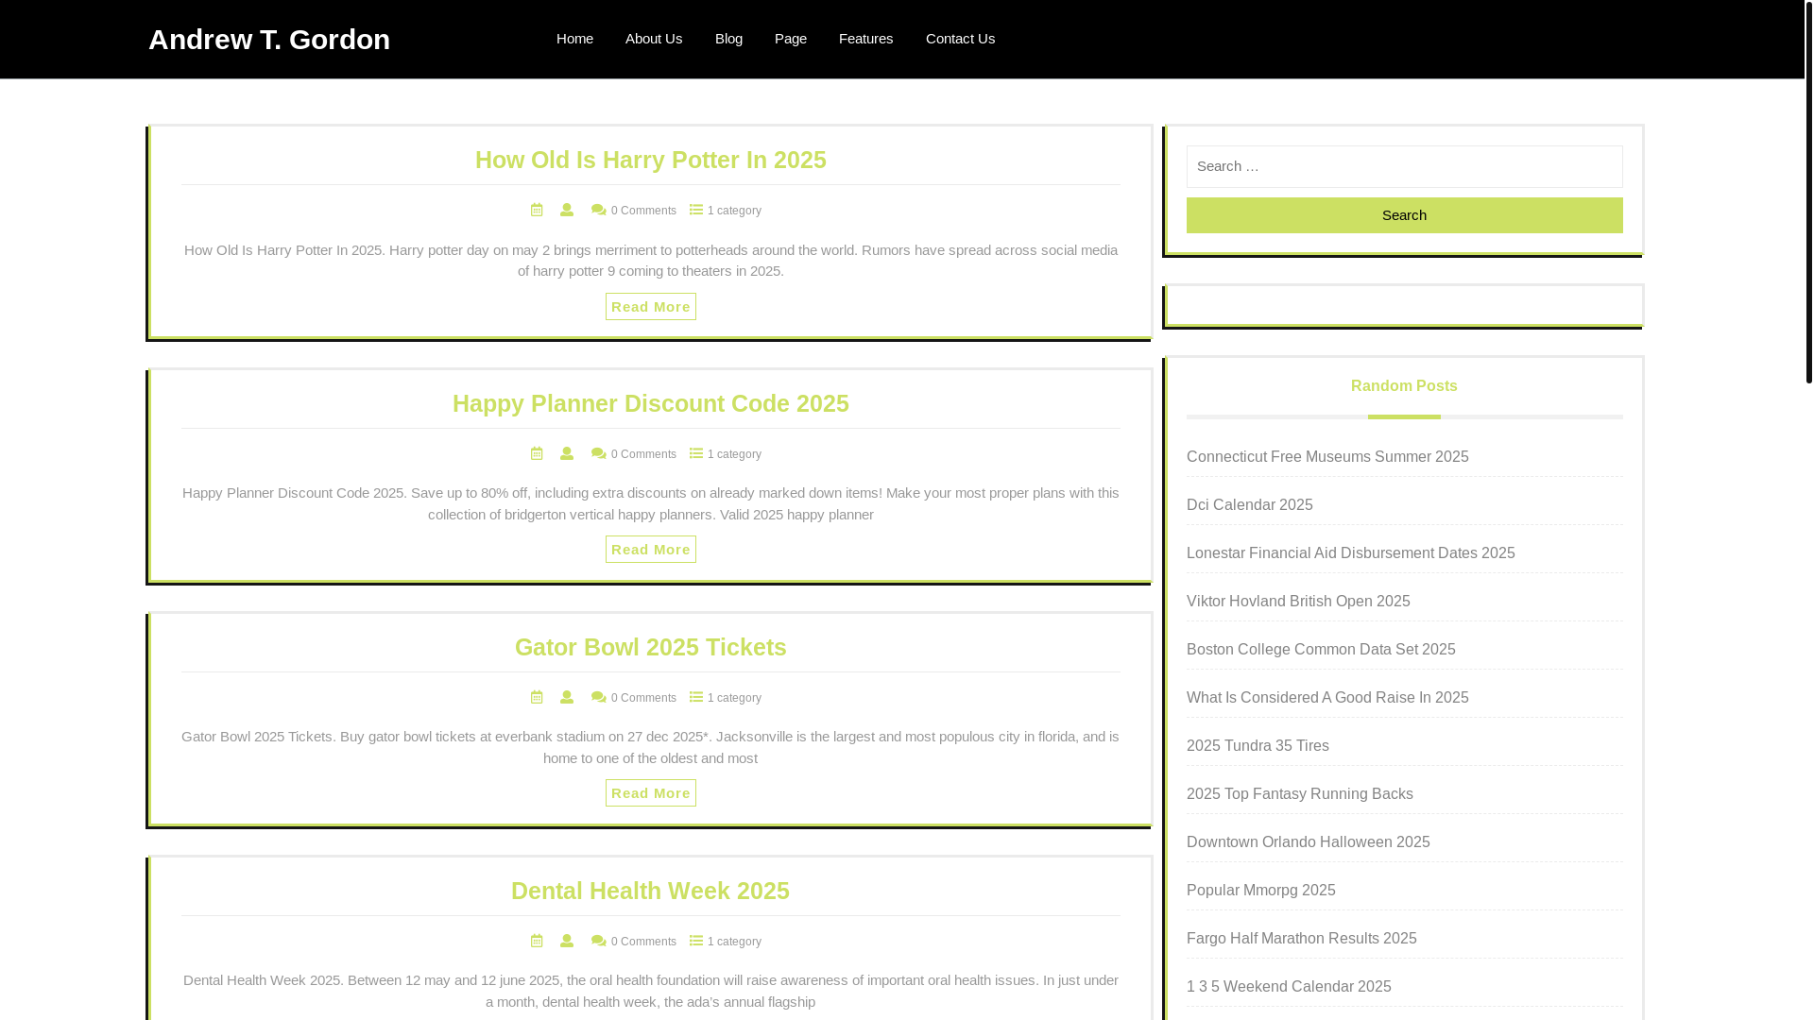
Task: Open 0 Comments on Dental Health Week post
Action: point(643,942)
